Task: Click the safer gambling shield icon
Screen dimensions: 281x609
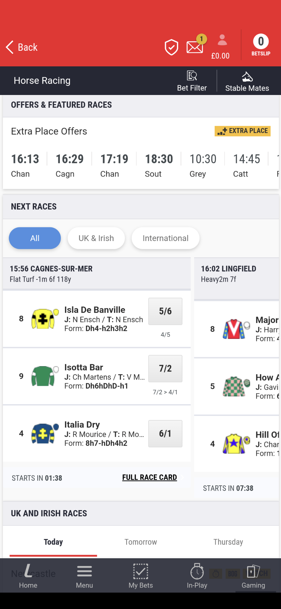Action: (x=171, y=47)
